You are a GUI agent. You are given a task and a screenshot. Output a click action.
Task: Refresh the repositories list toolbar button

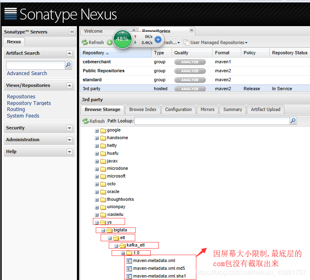[x=93, y=42]
